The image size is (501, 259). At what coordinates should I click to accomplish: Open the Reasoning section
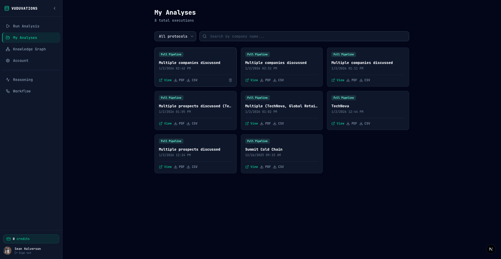tap(31, 80)
